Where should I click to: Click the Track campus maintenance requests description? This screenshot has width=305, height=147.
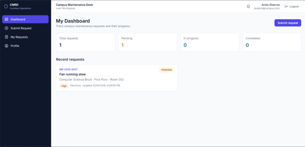[93, 26]
